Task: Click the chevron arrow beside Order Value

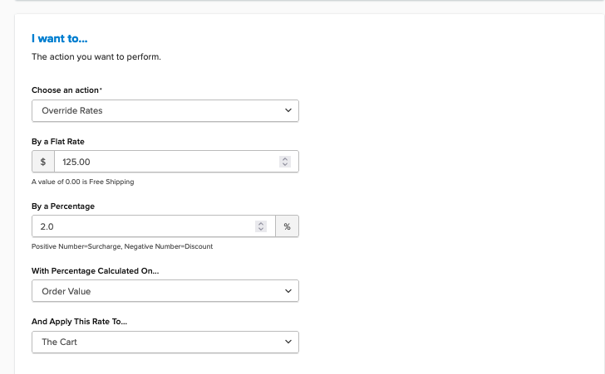Action: (288, 291)
